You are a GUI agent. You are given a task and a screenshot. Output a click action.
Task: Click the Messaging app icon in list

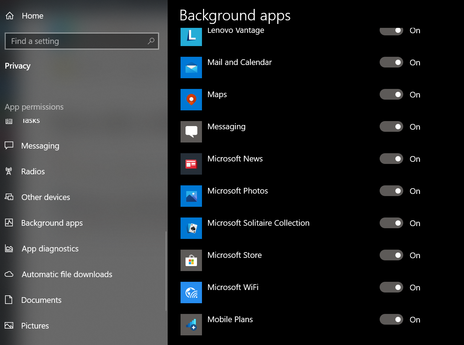[191, 132]
